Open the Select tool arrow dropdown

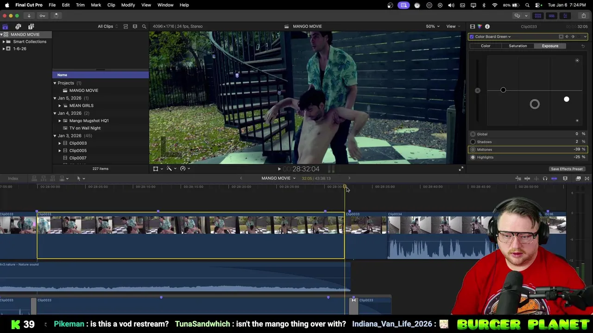(x=81, y=179)
